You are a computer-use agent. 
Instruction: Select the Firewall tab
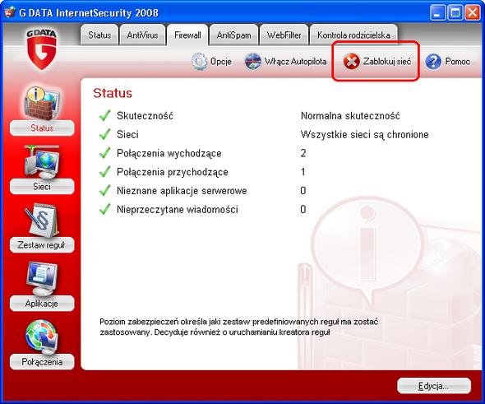point(187,35)
